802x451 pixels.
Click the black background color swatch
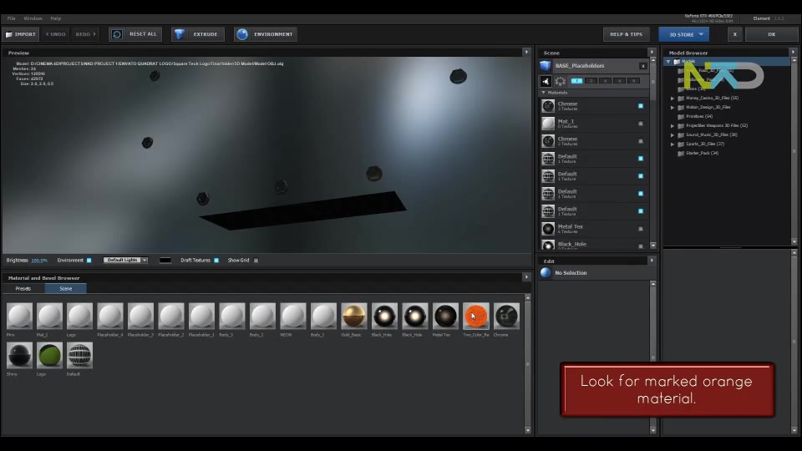click(x=165, y=261)
